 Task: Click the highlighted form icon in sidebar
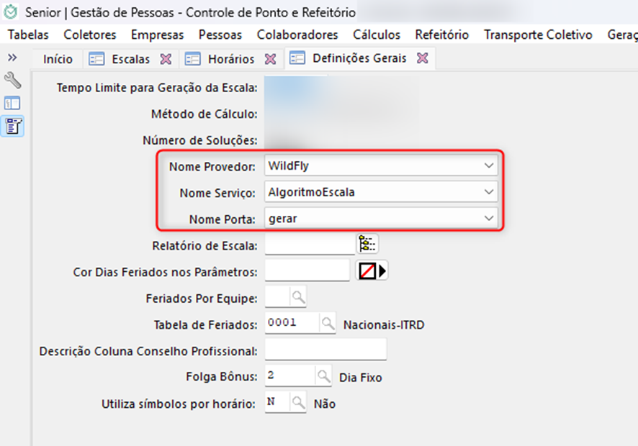[12, 126]
